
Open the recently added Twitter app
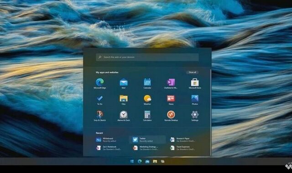147,140
